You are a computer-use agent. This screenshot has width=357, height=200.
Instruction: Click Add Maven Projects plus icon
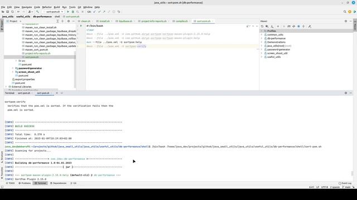pos(278,27)
